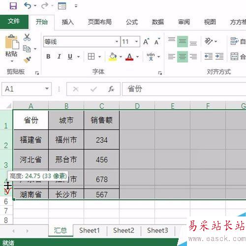The width and height of the screenshot is (246, 246).
Task: Open the 汇总 sheet tab
Action: click(x=61, y=230)
